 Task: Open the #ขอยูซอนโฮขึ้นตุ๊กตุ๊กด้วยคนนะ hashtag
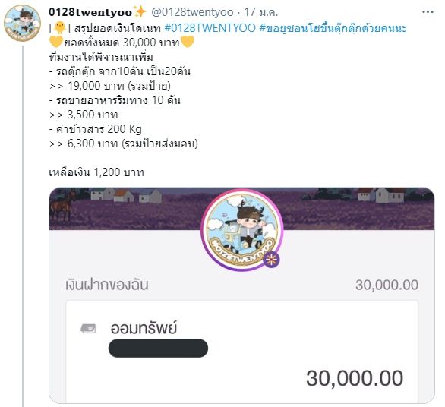point(333,28)
